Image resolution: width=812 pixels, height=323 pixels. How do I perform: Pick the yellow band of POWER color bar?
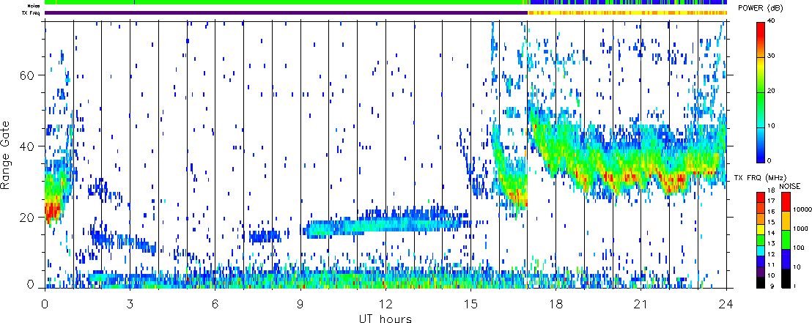click(761, 65)
